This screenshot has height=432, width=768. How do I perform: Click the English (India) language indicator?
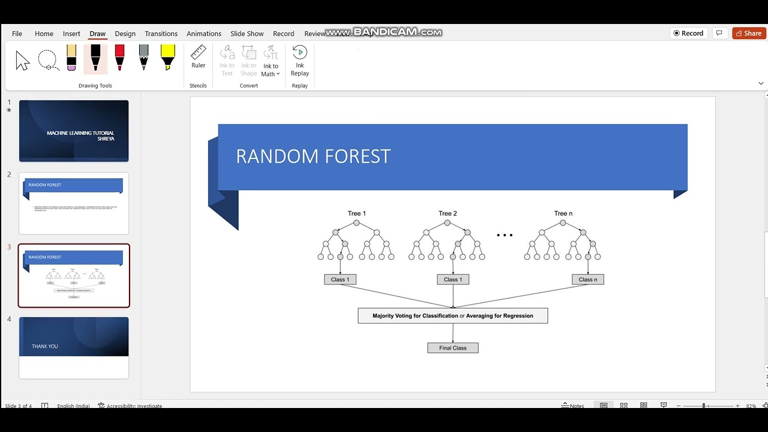click(74, 406)
